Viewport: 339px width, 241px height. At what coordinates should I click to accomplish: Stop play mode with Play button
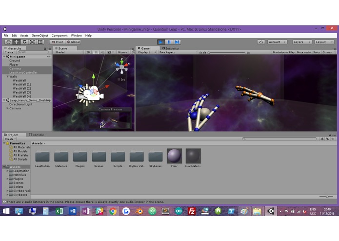click(x=161, y=42)
